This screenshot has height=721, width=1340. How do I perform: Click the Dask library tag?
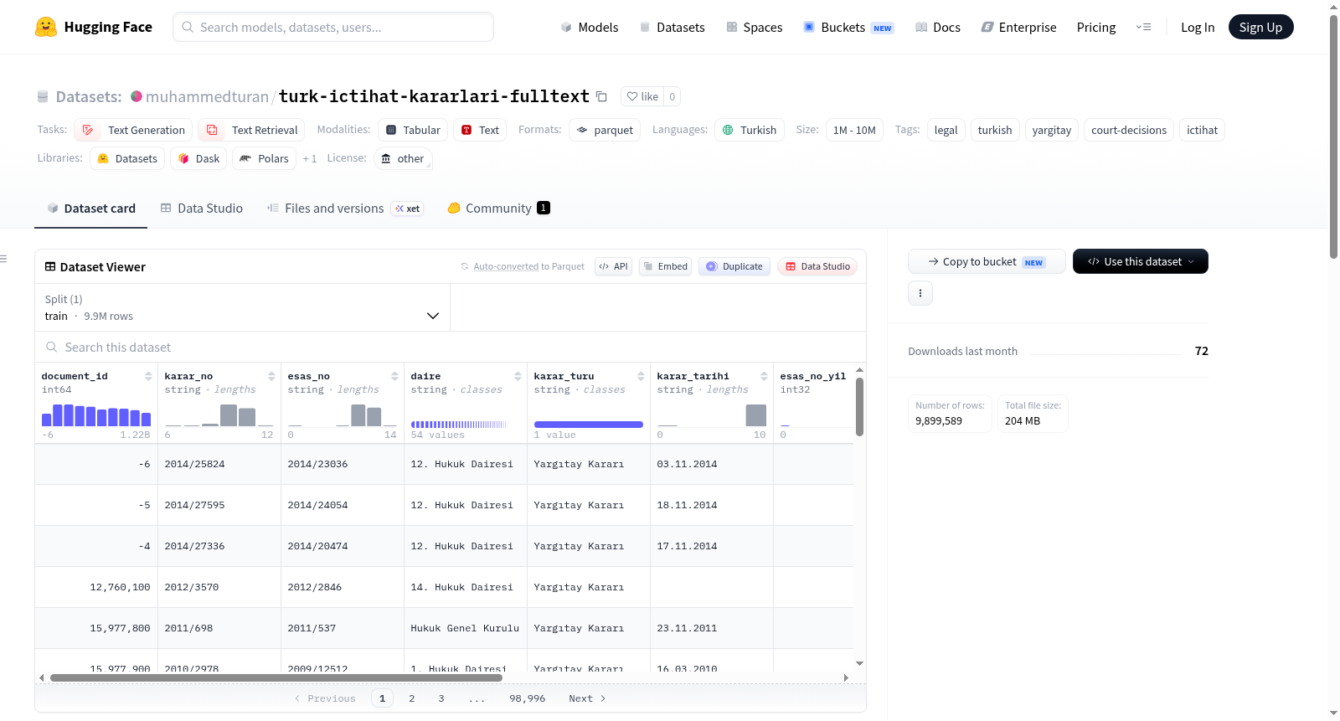pyautogui.click(x=198, y=158)
